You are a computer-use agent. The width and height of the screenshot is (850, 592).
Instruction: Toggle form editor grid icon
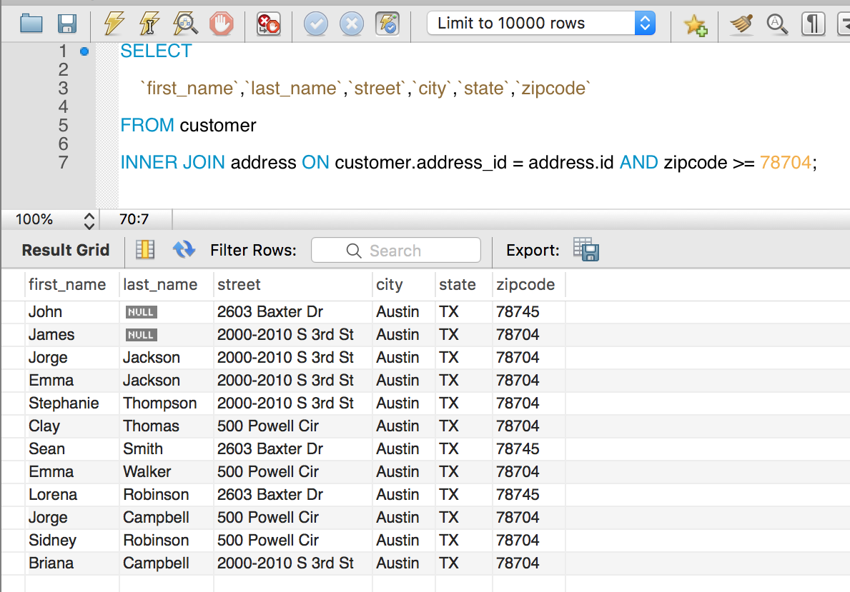pos(145,250)
